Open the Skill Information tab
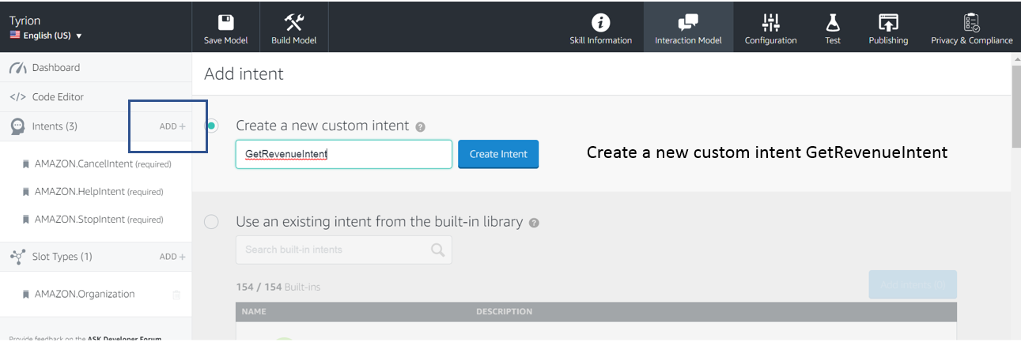 601,27
